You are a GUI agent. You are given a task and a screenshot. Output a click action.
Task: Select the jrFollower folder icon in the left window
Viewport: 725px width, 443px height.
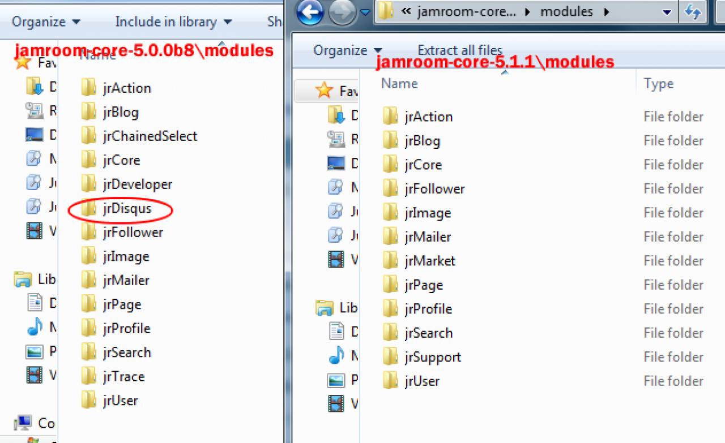tap(88, 232)
